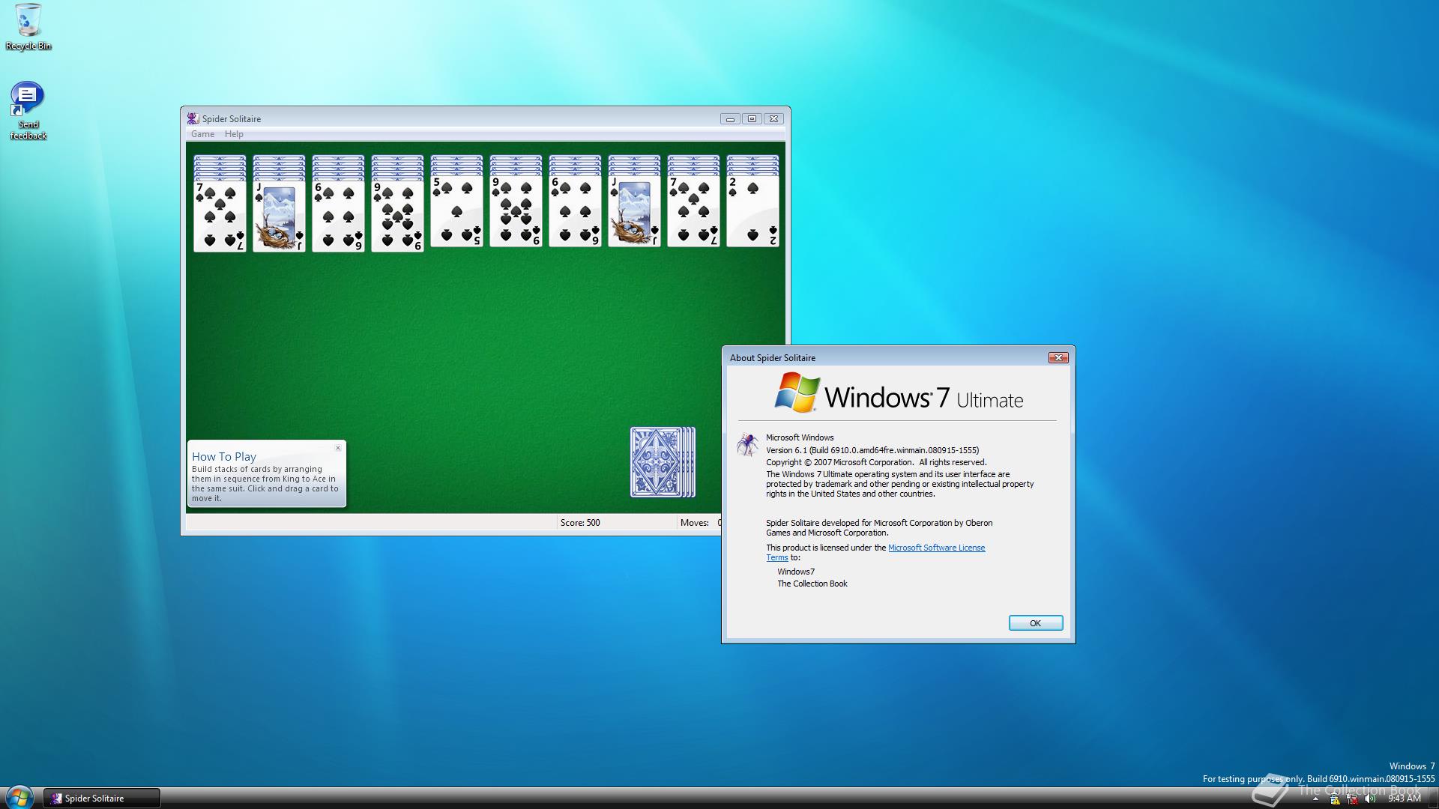The width and height of the screenshot is (1439, 809).
Task: Dismiss the How To Play tip
Action: click(338, 448)
